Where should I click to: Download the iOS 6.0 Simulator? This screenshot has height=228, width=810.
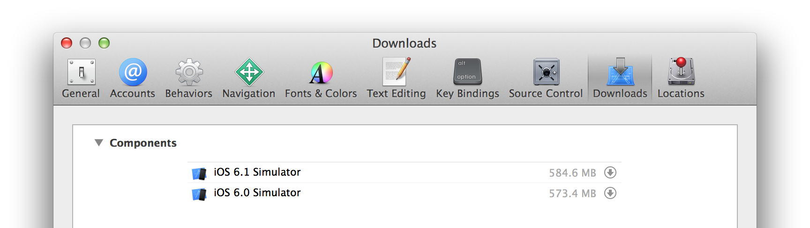click(x=610, y=193)
